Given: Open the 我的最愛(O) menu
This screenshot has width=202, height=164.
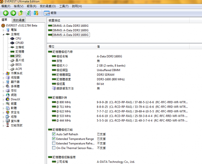Looking at the screenshot, I should pyautogui.click(x=48, y=6).
